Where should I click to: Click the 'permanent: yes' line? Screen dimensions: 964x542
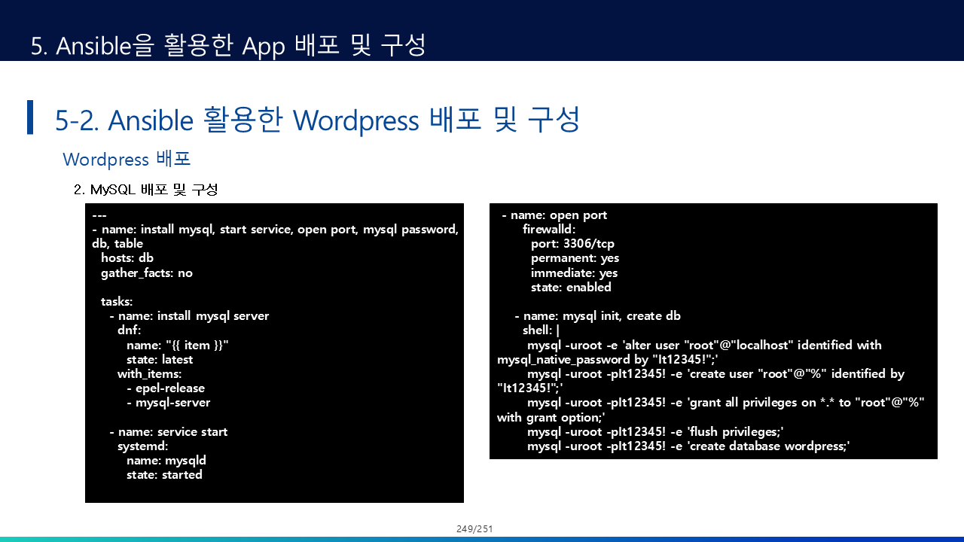575,258
